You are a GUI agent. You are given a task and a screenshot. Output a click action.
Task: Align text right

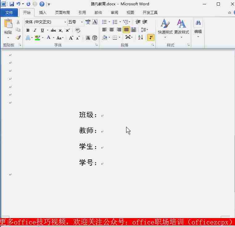pyautogui.click(x=119, y=30)
